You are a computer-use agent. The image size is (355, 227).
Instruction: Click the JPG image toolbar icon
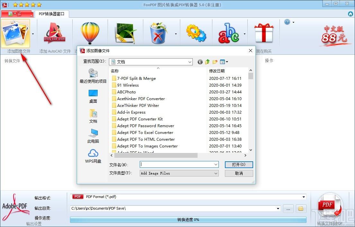(125, 33)
